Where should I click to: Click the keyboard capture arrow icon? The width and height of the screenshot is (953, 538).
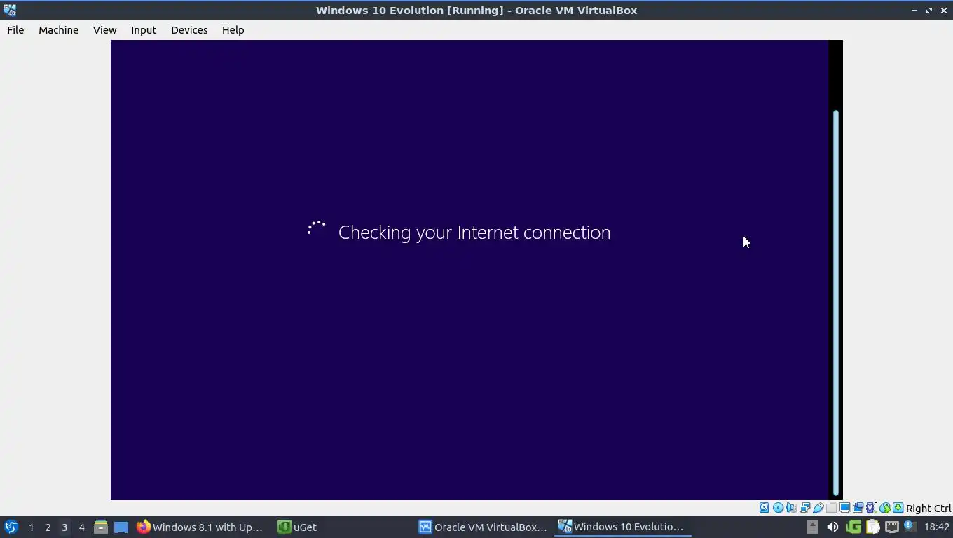[898, 508]
